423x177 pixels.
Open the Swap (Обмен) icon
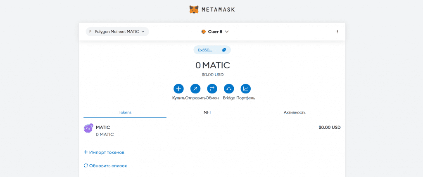pos(212,88)
